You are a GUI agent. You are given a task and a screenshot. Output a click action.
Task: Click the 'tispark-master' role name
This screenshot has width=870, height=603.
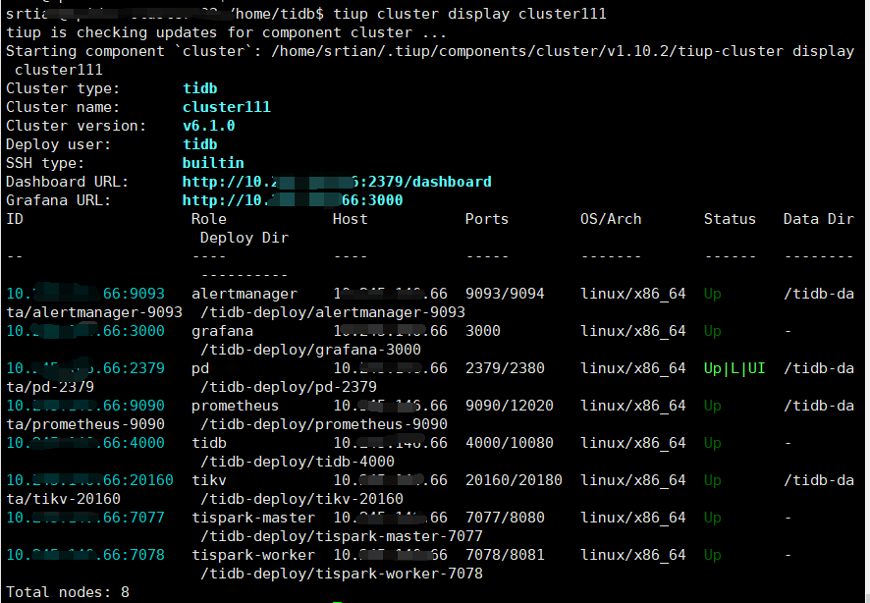coord(253,518)
